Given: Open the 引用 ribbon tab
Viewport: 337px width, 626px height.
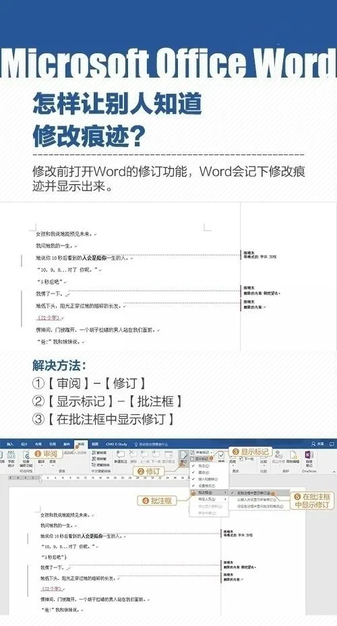Looking at the screenshot, I should (53, 445).
